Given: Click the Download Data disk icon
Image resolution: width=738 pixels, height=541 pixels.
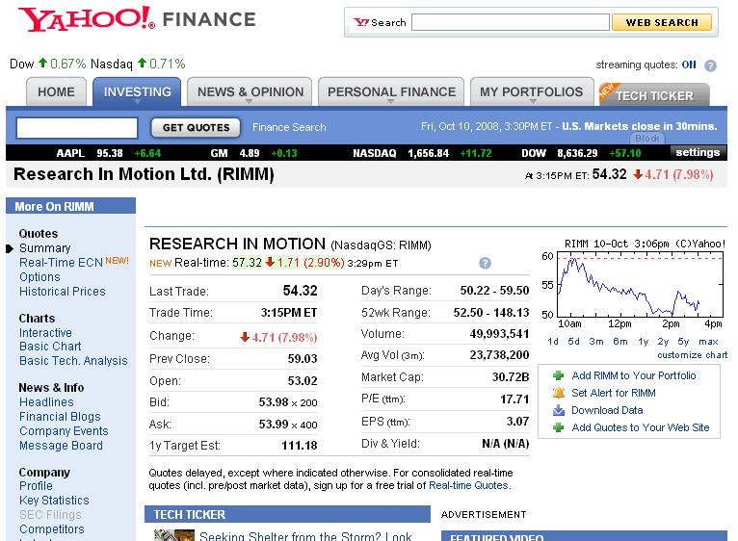Looking at the screenshot, I should coord(559,410).
